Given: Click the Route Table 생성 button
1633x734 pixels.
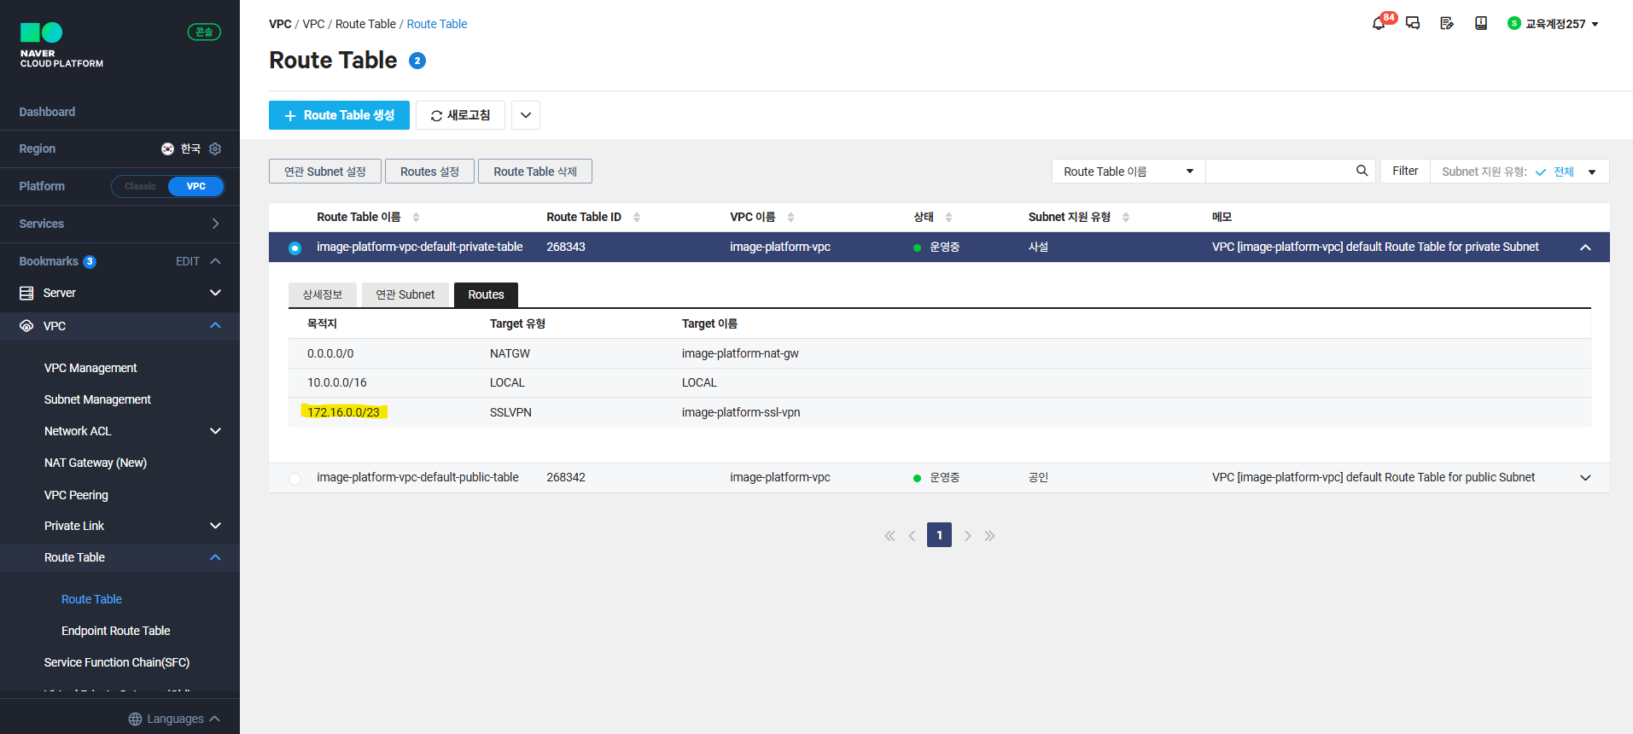Looking at the screenshot, I should pos(339,115).
